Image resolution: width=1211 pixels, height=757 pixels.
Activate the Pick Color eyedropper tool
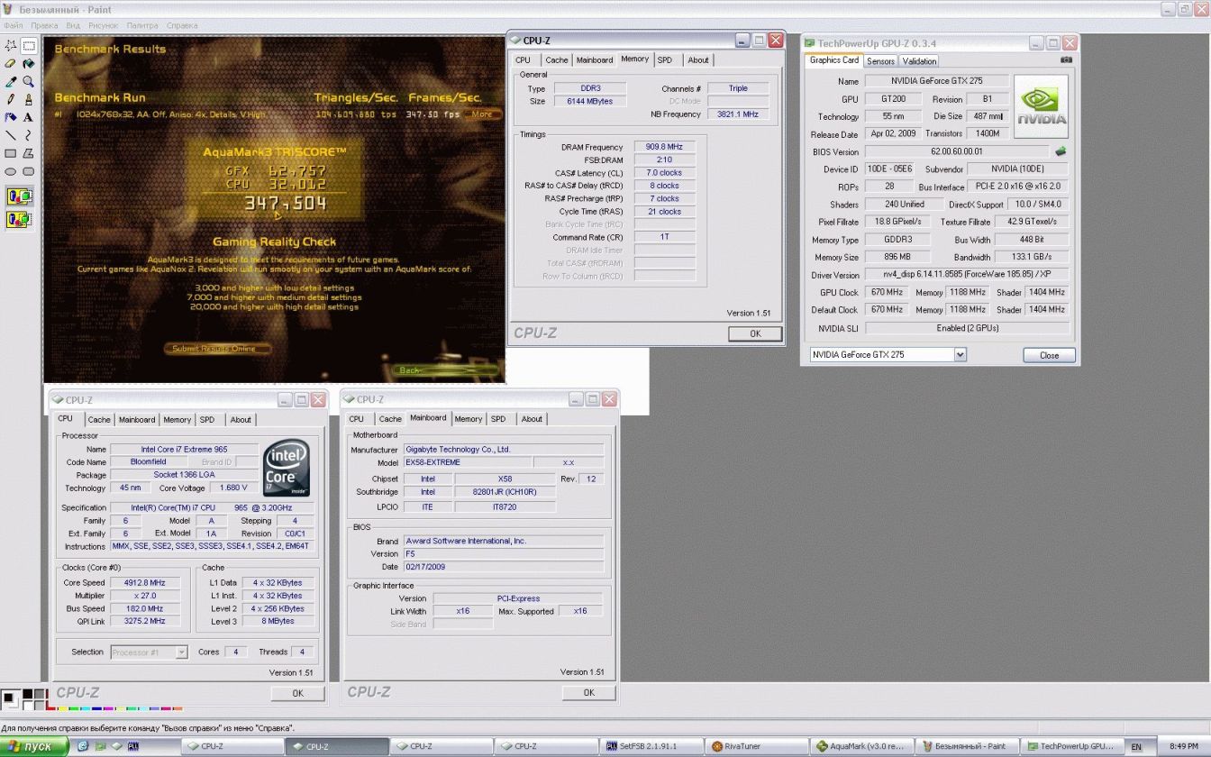(11, 81)
